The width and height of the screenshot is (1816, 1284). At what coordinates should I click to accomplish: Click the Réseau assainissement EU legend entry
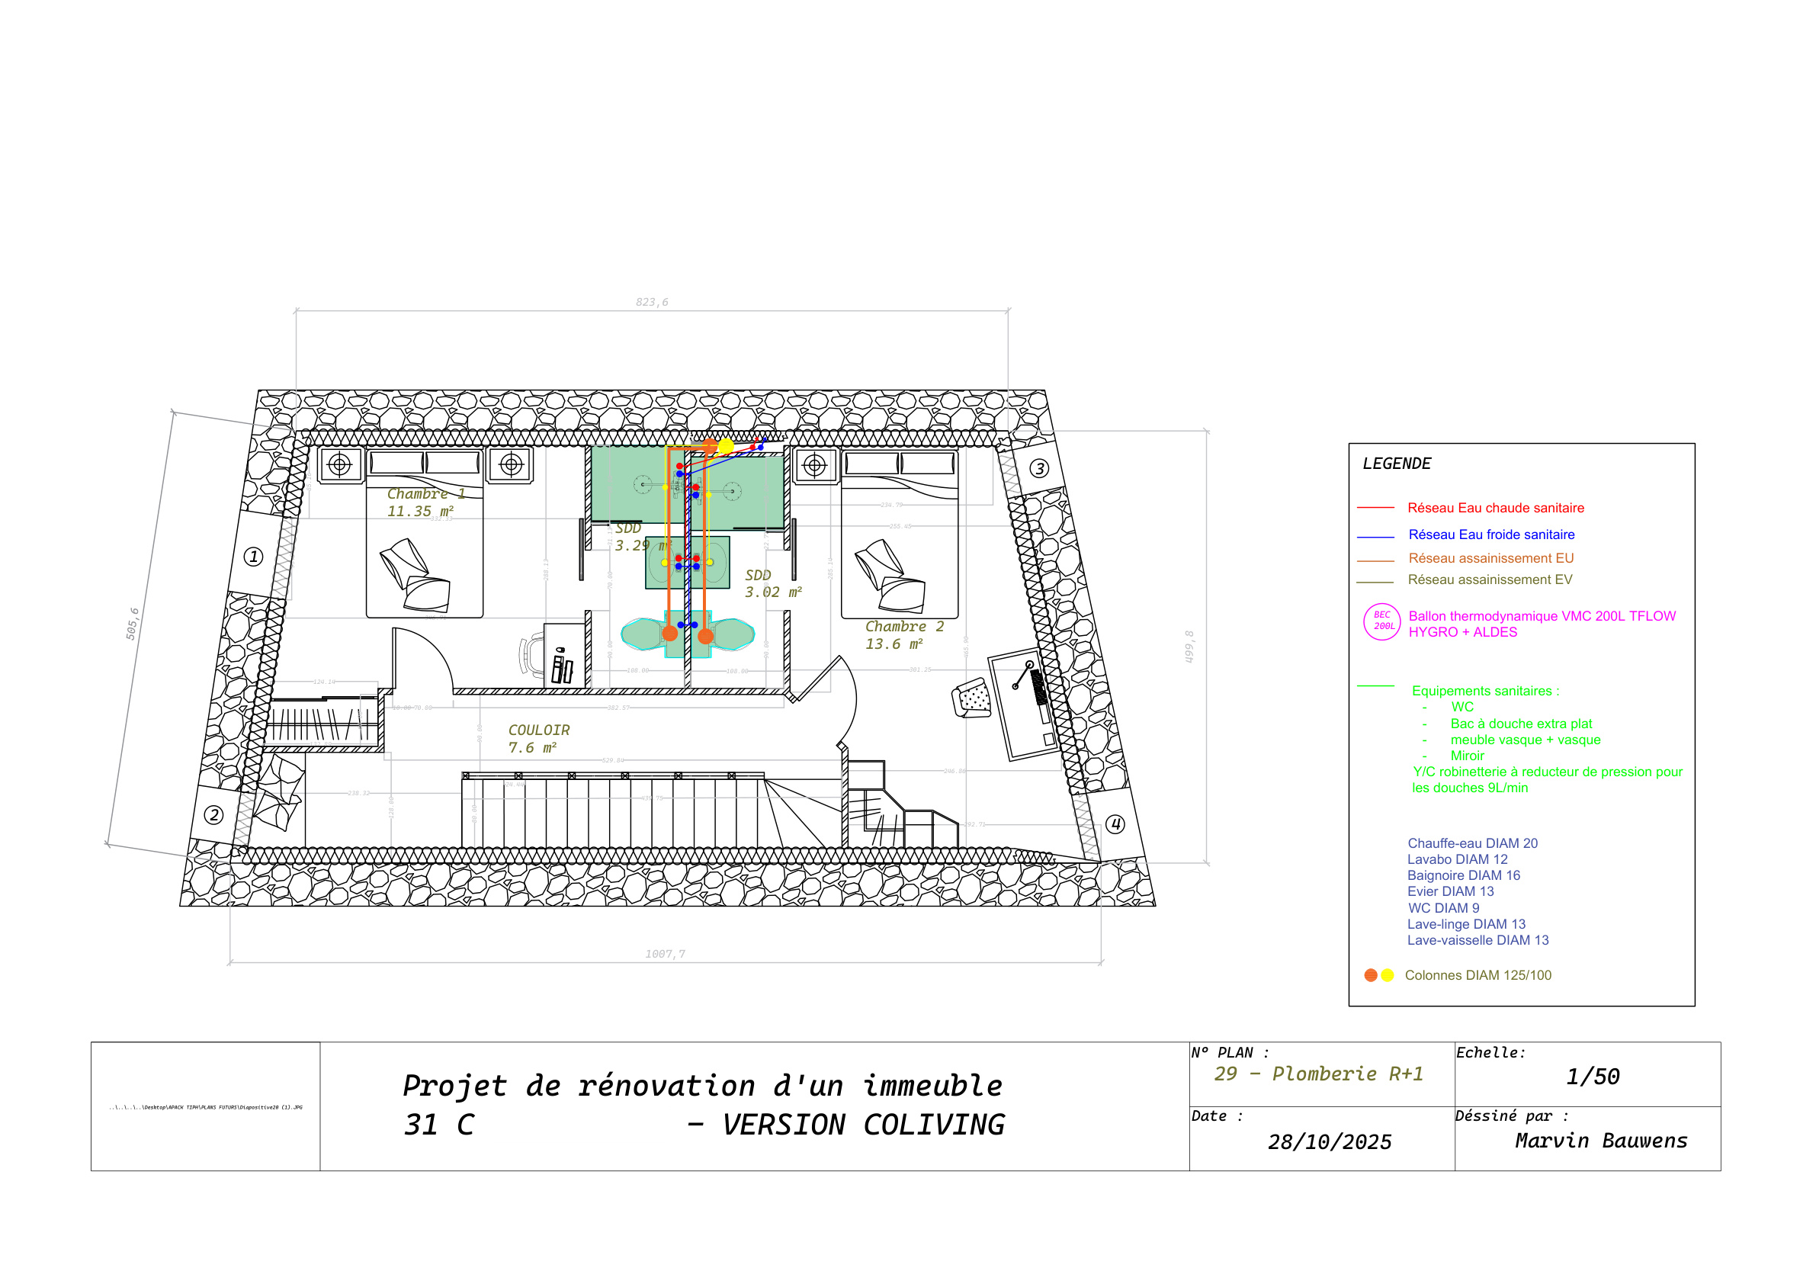(1490, 557)
